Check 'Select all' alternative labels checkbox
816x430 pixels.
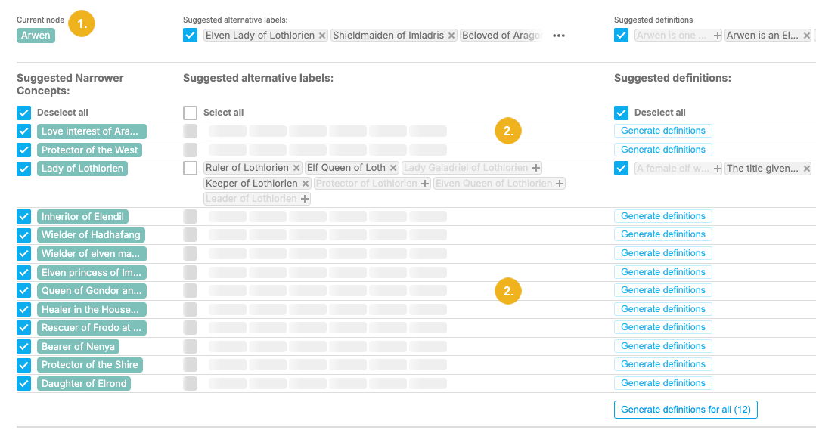coord(191,113)
